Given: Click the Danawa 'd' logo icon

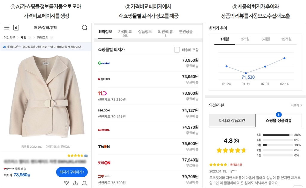Looking at the screenshot, I should point(16,28).
